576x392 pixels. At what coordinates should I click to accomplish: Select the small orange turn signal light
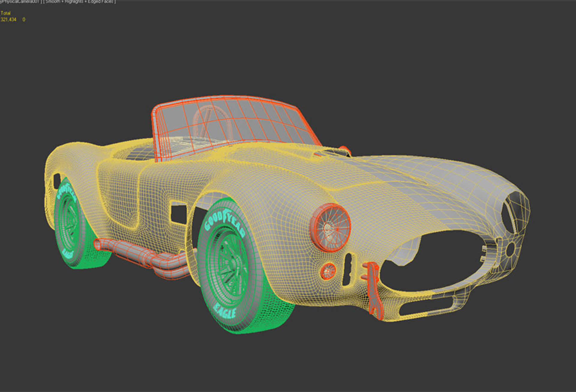tap(328, 271)
